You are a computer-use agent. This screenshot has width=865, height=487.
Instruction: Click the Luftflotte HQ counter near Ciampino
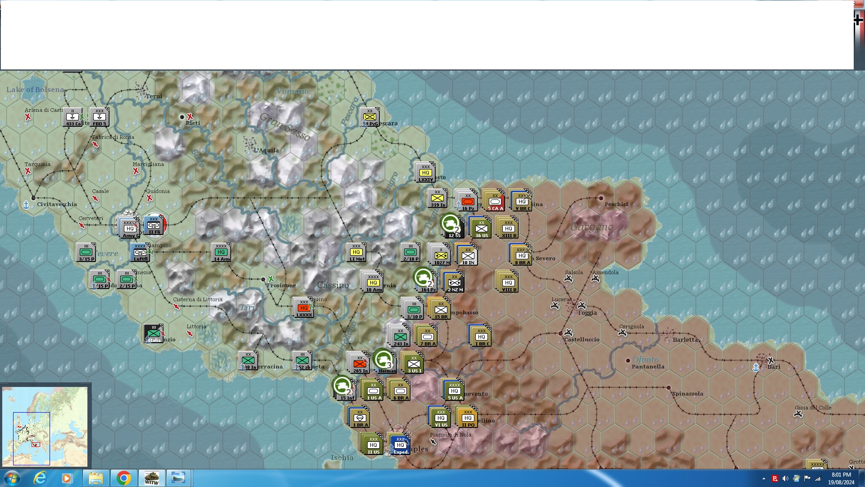coord(141,253)
